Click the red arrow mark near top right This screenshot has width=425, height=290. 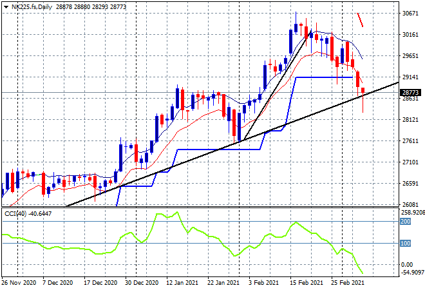click(361, 19)
